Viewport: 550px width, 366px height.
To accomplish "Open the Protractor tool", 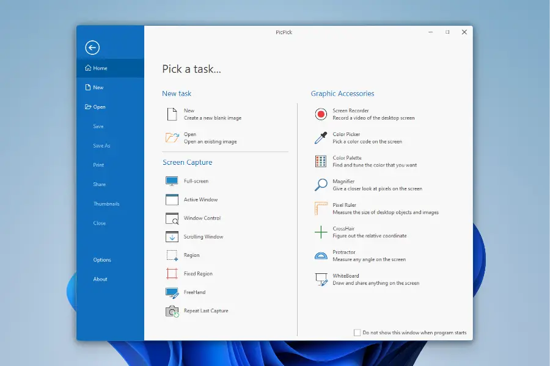I will pyautogui.click(x=321, y=256).
